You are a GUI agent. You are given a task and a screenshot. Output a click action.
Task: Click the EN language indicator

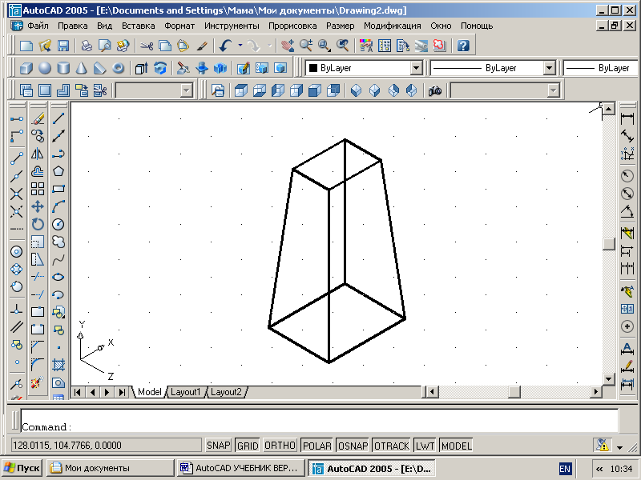[565, 469]
